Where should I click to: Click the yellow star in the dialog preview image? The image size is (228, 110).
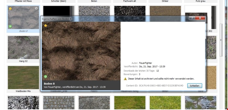(46, 26)
